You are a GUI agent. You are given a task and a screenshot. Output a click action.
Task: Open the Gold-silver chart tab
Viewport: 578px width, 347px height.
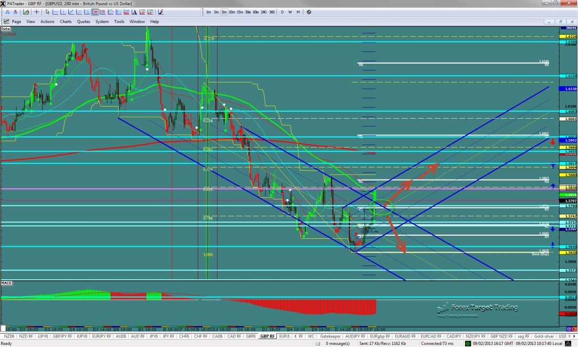[545, 336]
